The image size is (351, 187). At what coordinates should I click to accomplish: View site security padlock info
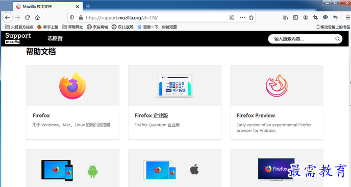(x=81, y=17)
